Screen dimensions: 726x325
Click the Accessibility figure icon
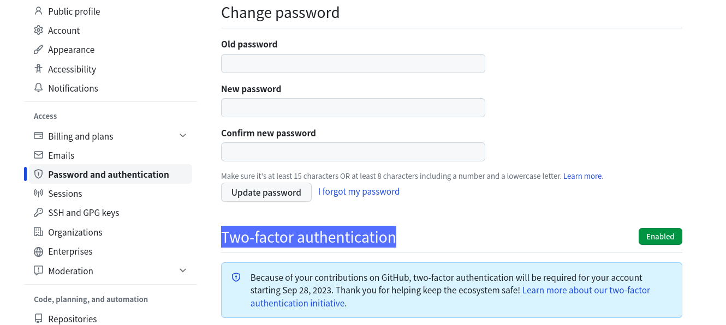(38, 69)
